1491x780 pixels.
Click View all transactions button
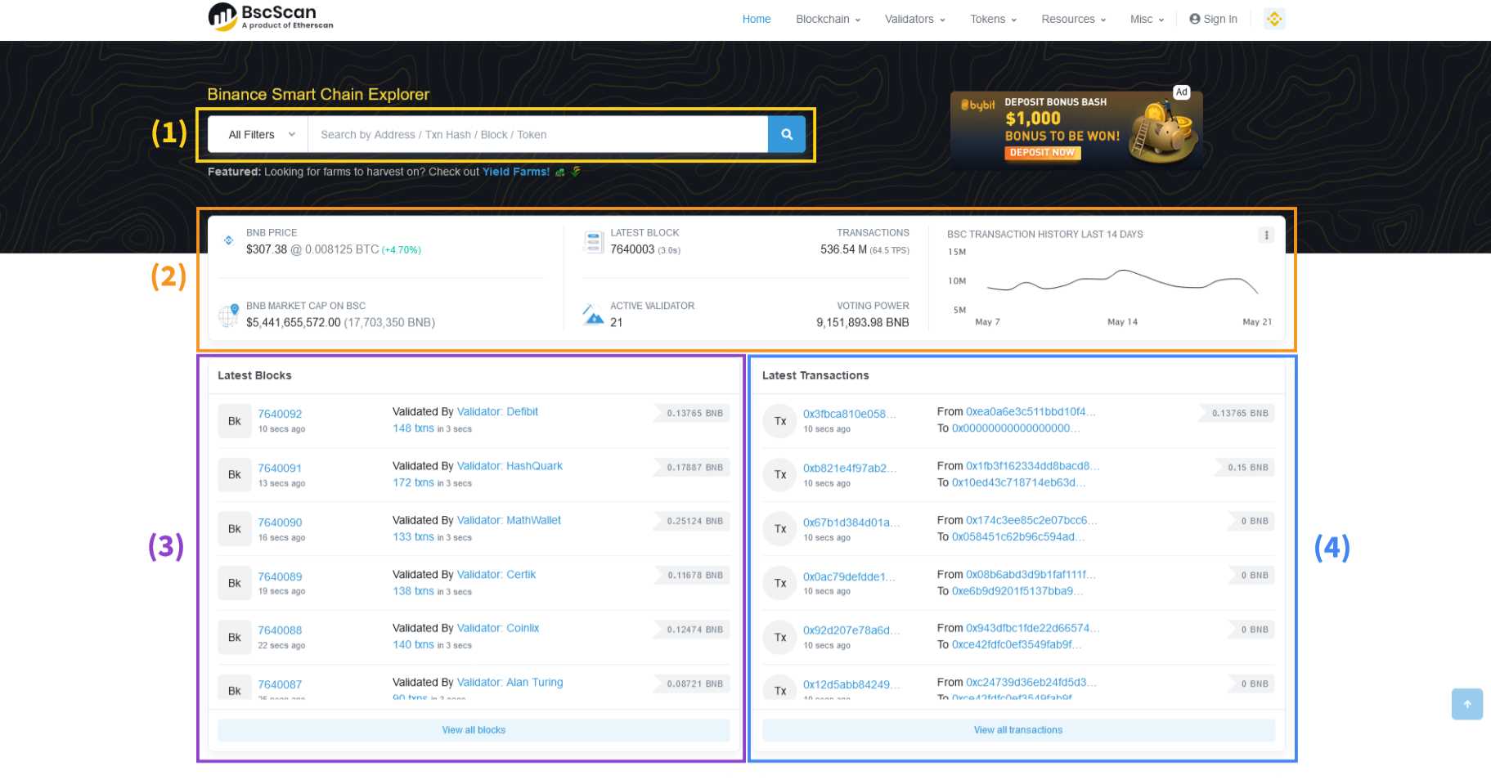(1017, 730)
